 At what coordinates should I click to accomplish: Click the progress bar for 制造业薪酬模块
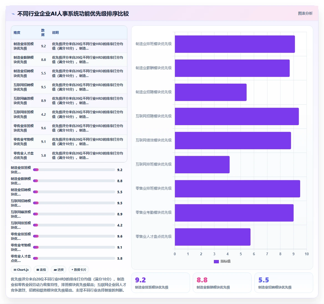pos(74,181)
